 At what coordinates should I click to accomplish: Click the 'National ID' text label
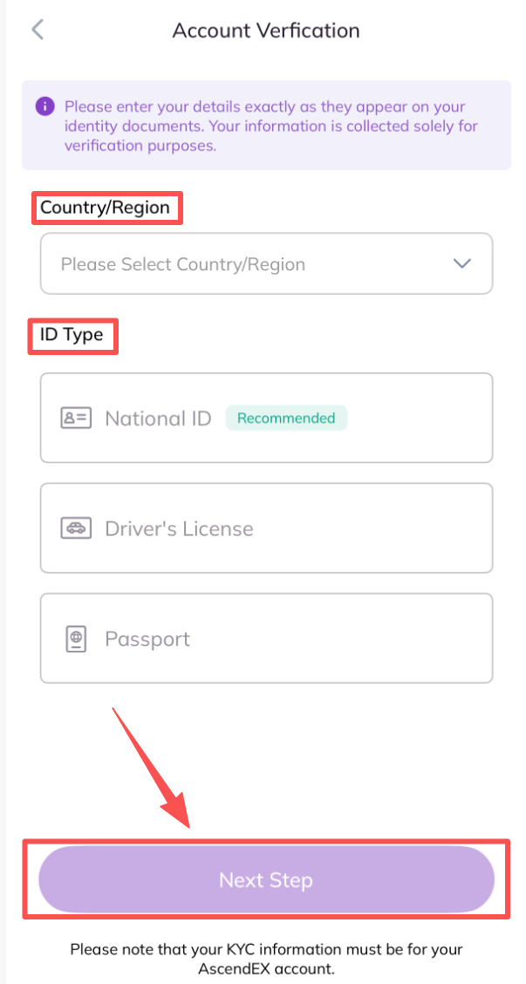point(158,419)
